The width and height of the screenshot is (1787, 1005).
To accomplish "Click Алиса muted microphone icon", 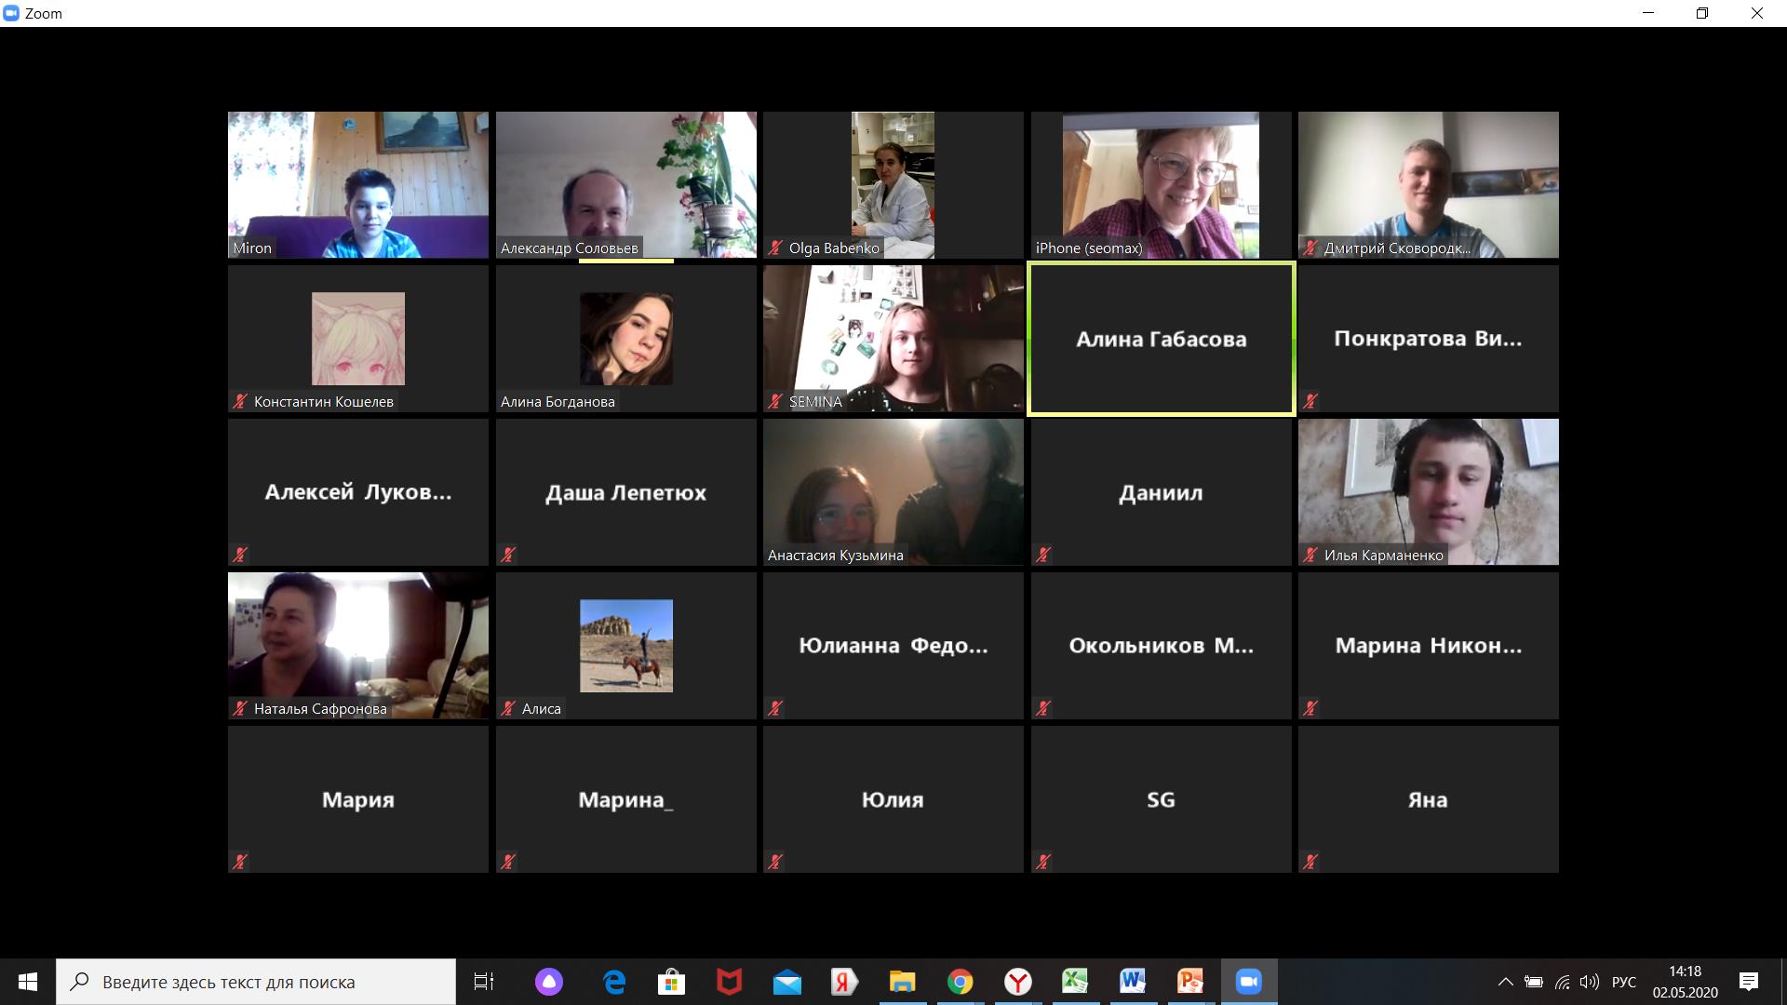I will pos(508,708).
